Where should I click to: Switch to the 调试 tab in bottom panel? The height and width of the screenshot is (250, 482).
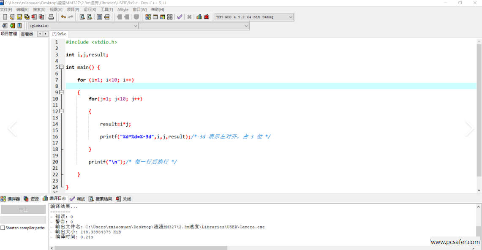point(77,199)
